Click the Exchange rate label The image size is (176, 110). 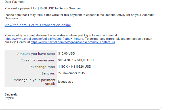coord(43,67)
